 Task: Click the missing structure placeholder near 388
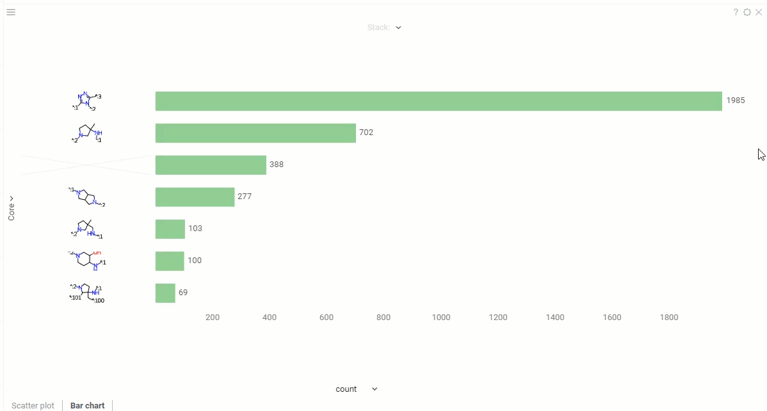point(86,165)
